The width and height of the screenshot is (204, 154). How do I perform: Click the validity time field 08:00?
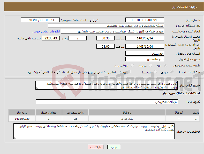(x=105, y=46)
